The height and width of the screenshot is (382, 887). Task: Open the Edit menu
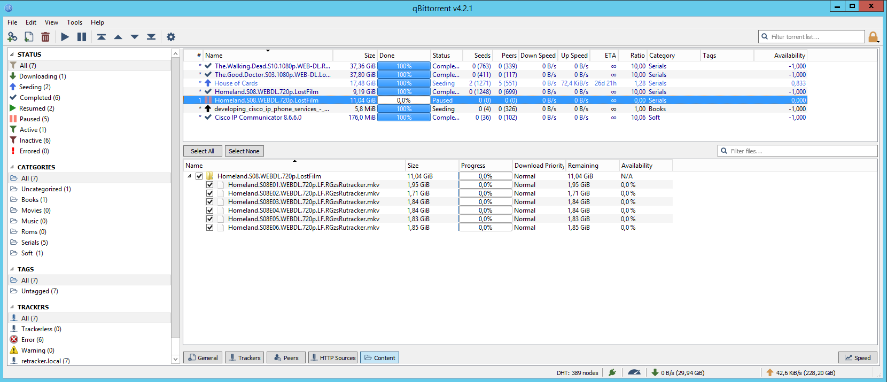point(31,22)
